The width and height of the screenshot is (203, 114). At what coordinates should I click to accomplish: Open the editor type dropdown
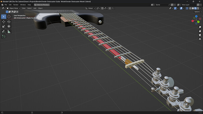click(3, 8)
